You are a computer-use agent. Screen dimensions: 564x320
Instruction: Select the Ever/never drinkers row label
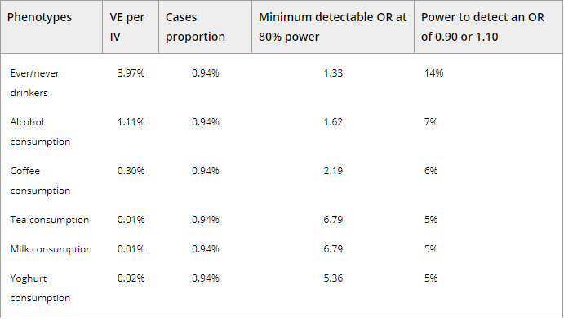(35, 83)
